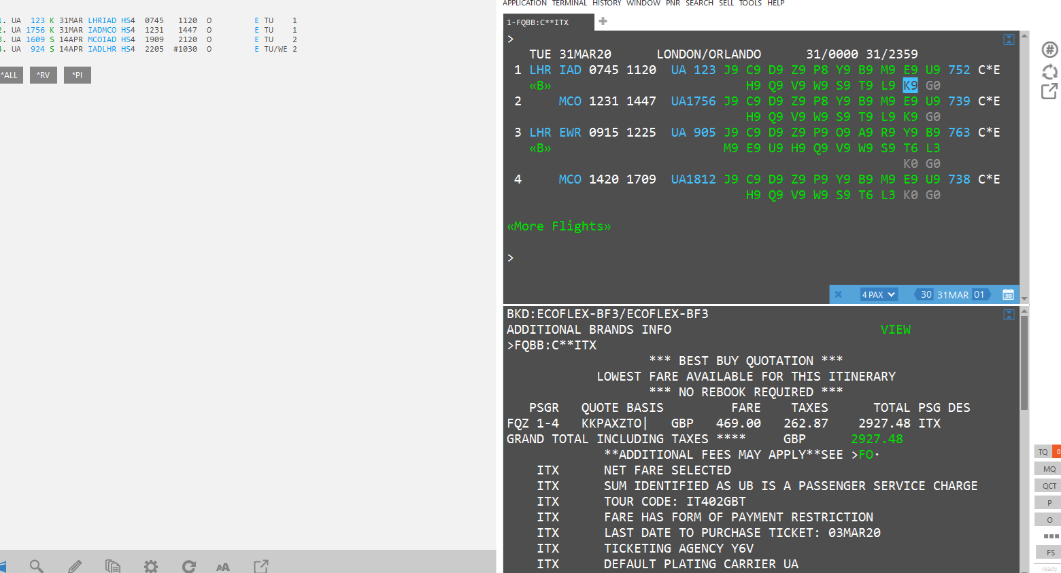Click the *ALL button
This screenshot has height=573, width=1061.
point(10,75)
